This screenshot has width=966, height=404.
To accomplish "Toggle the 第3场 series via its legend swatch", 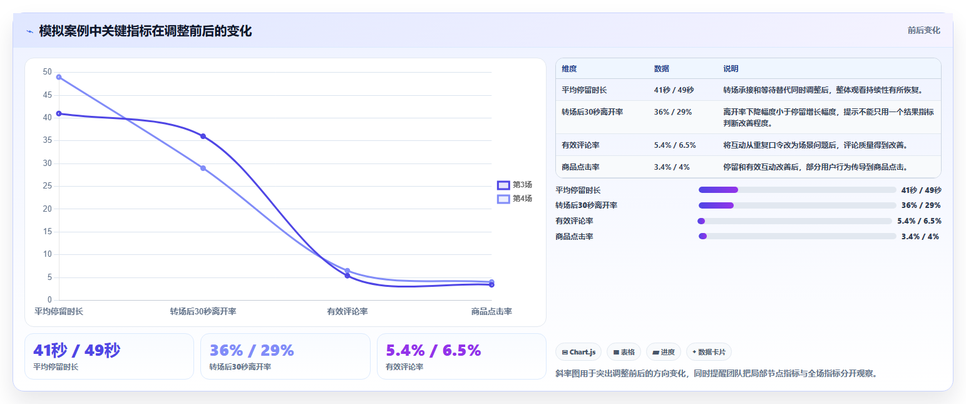I will 503,185.
